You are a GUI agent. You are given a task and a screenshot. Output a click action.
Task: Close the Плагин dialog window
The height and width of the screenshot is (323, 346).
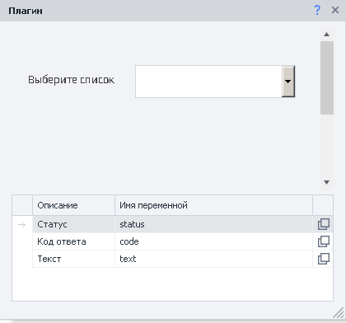point(335,11)
